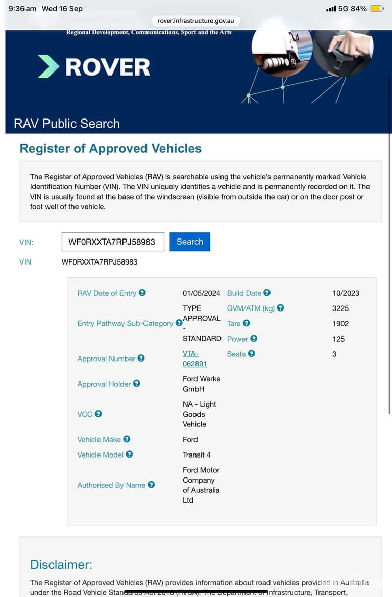Click the Search button

pos(190,242)
